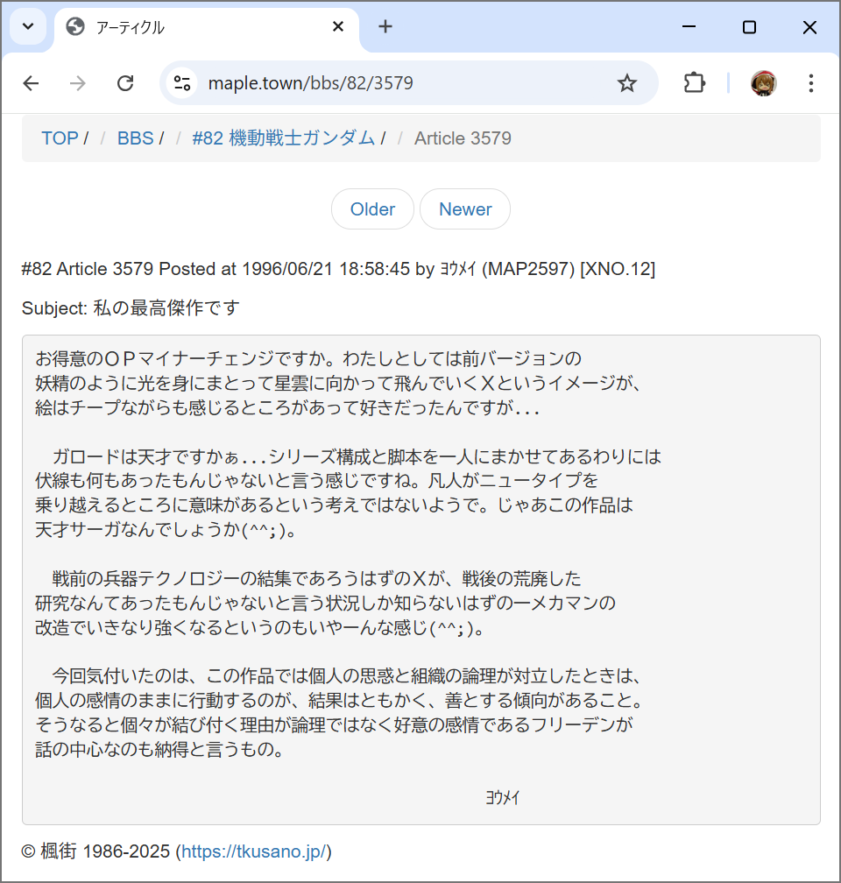Go to the Older article
Image resolution: width=841 pixels, height=883 pixels.
pos(372,209)
